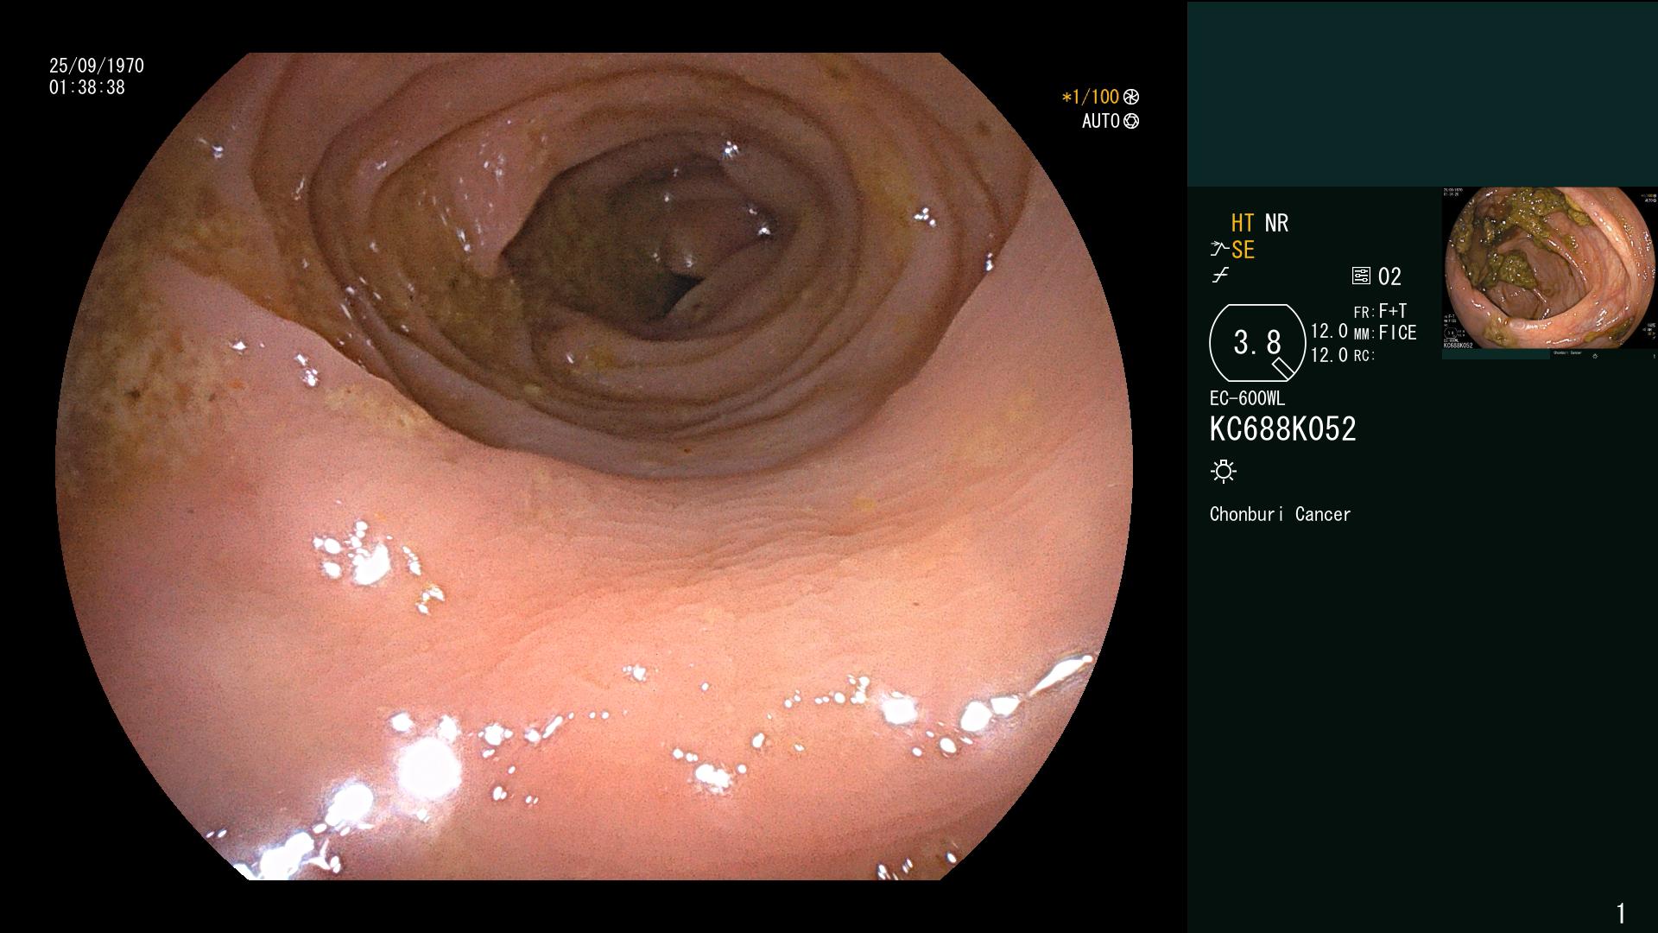This screenshot has height=933, width=1658.
Task: Click the scope model EC-600WL
Action: click(1247, 398)
